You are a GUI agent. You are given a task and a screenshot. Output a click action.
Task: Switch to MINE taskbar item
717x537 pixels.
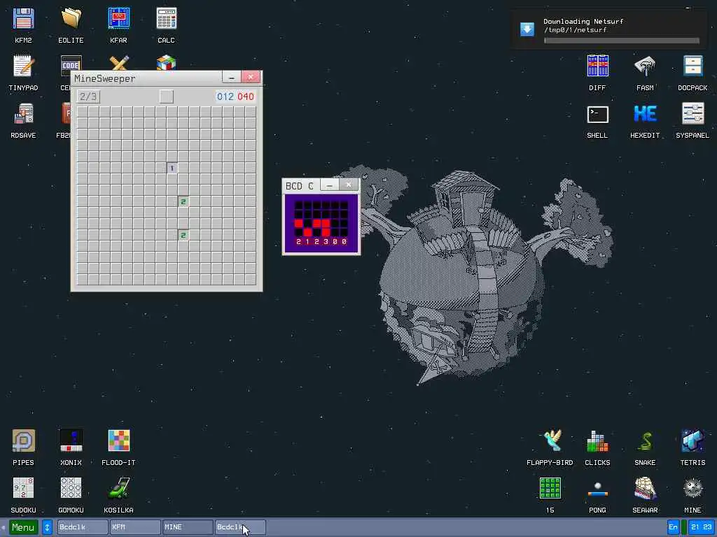pos(188,527)
